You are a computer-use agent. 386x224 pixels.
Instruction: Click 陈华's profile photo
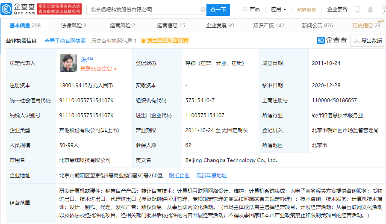click(68, 63)
